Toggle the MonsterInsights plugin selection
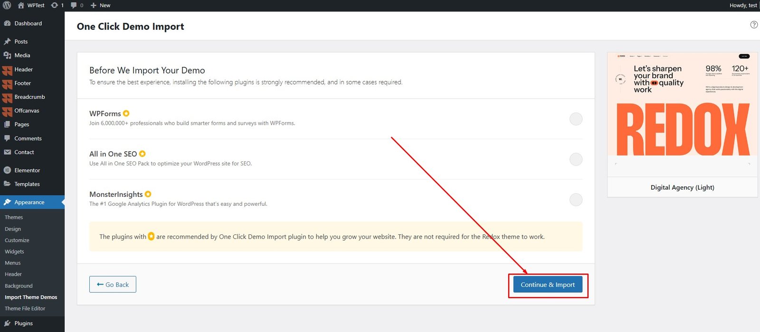760x332 pixels. click(576, 199)
